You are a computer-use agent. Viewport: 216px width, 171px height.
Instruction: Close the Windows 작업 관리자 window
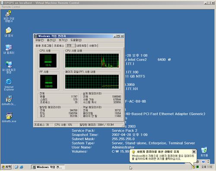[122, 36]
